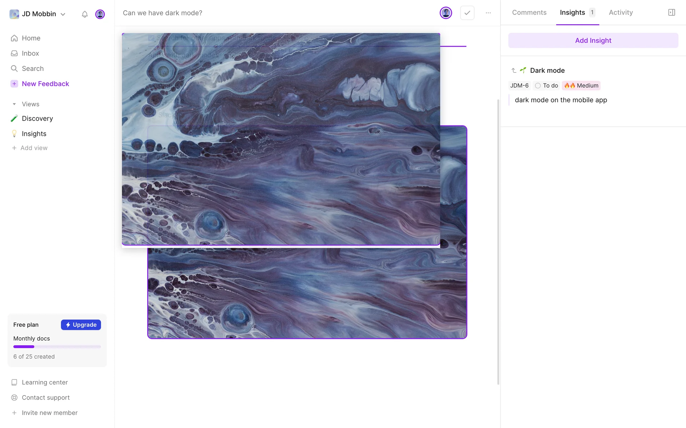Click the Dark mode insight parent arrow icon
This screenshot has width=686, height=428.
pos(514,71)
